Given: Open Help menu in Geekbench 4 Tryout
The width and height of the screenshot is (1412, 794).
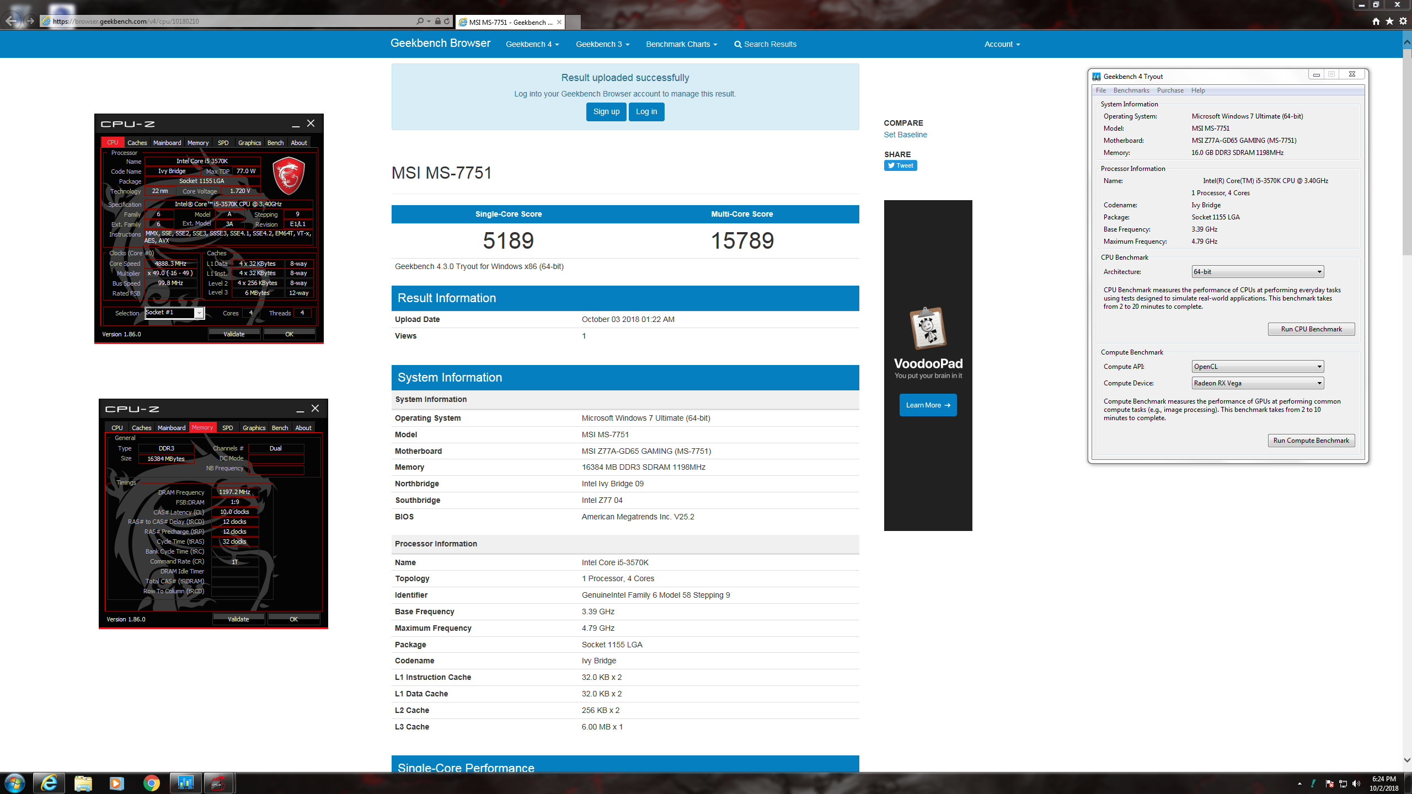Looking at the screenshot, I should [x=1198, y=90].
